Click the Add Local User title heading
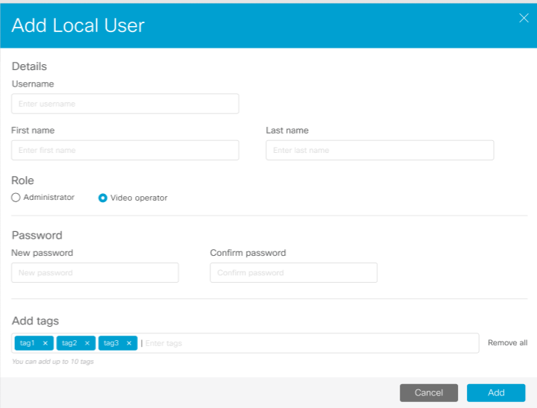This screenshot has height=408, width=537. (x=78, y=25)
